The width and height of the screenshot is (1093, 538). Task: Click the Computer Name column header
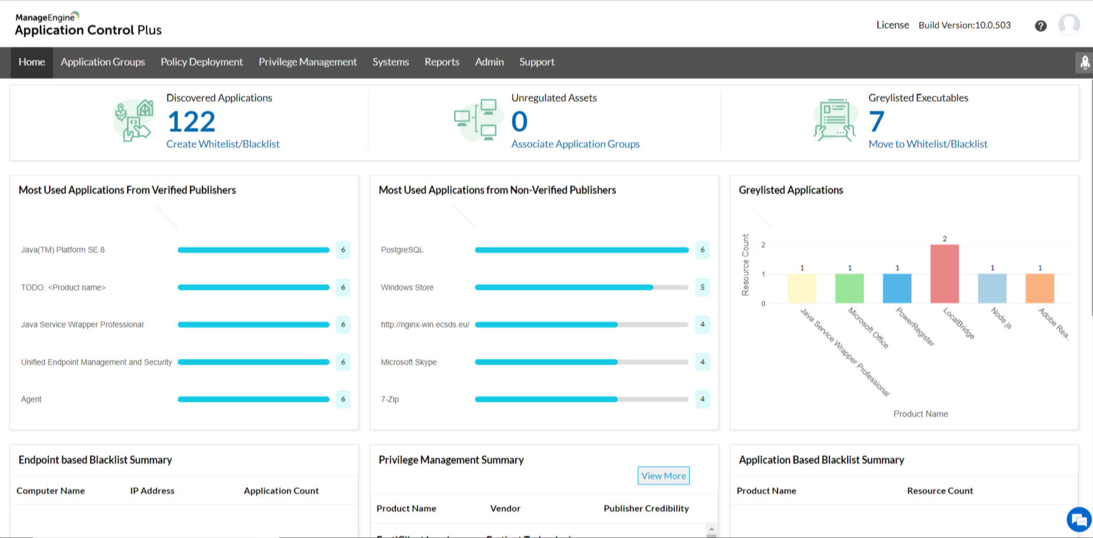pos(51,491)
